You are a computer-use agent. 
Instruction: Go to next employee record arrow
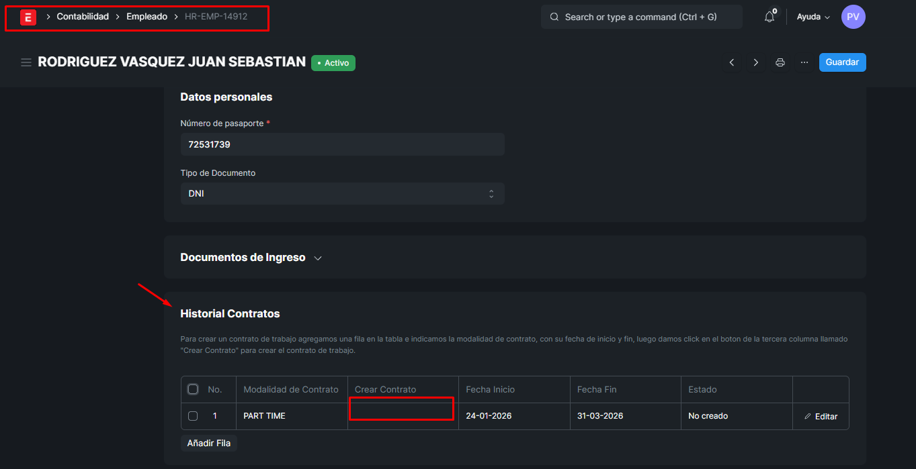pos(756,62)
